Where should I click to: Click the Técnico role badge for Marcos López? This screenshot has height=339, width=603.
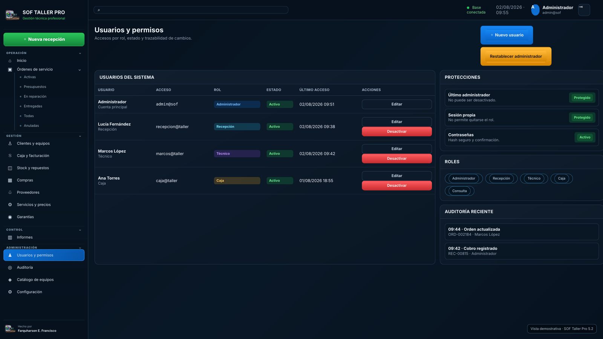pos(237,154)
